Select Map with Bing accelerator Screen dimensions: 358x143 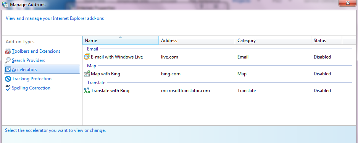105,74
